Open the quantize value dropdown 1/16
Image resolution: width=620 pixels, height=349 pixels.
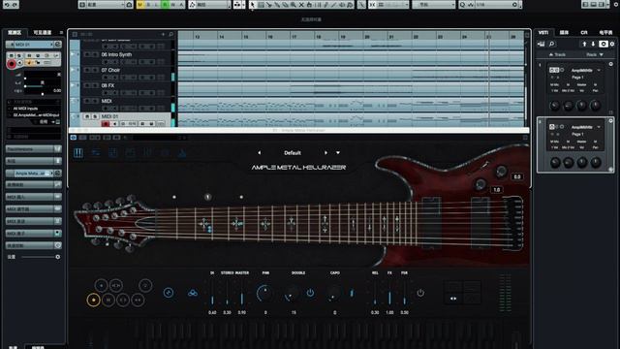496,5
